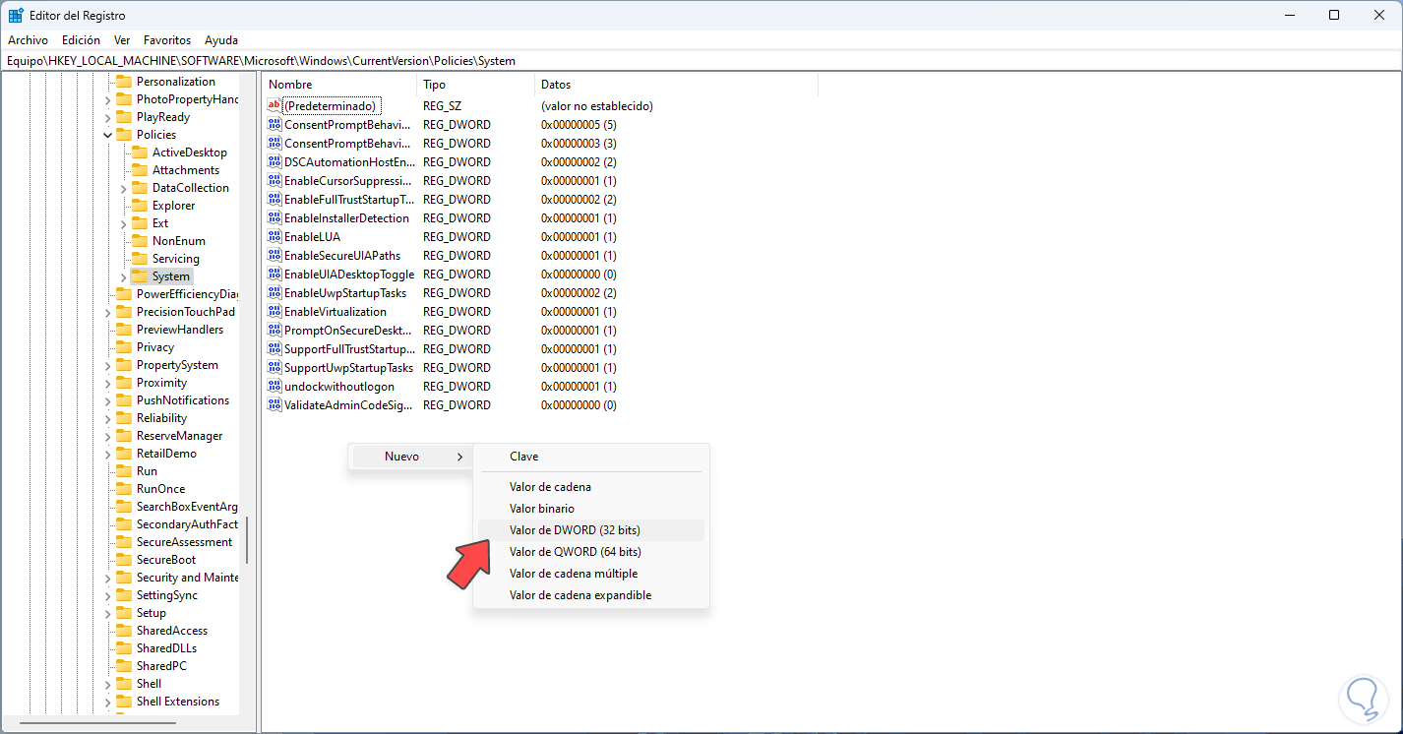Open the Edición menu
Viewport: 1403px width, 734px height.
[x=81, y=40]
